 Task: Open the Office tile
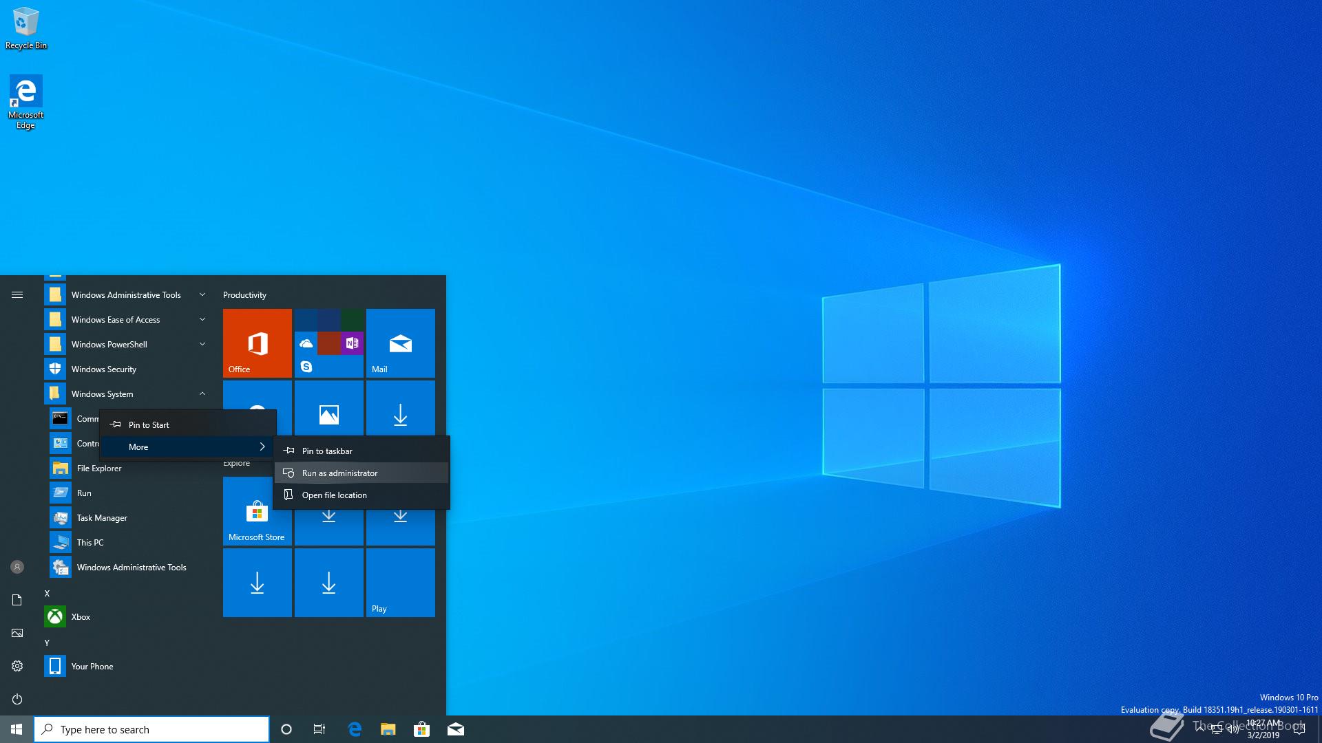pyautogui.click(x=258, y=343)
